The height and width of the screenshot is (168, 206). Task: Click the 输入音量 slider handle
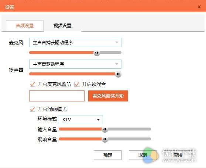(x=105, y=129)
